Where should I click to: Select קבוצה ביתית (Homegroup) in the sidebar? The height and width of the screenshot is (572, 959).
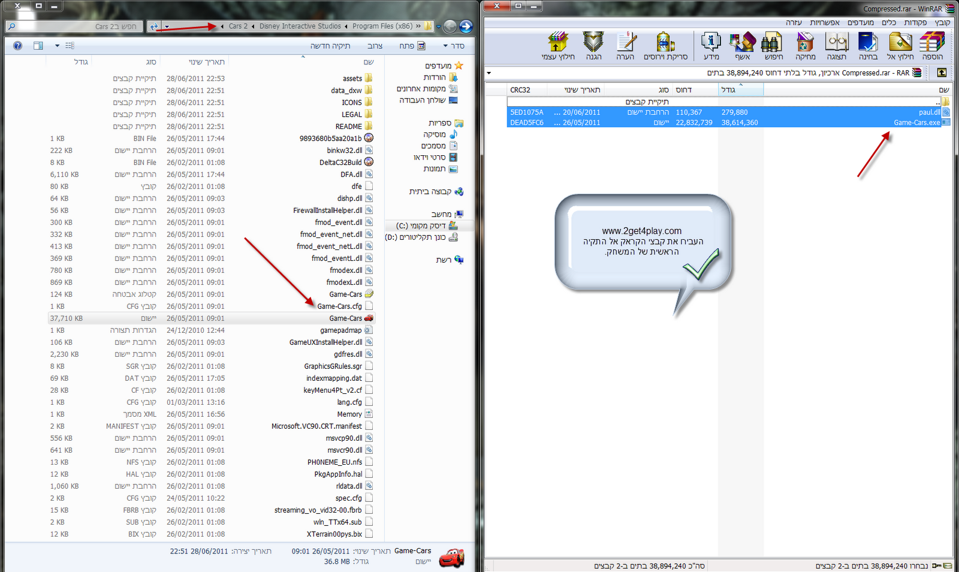436,191
